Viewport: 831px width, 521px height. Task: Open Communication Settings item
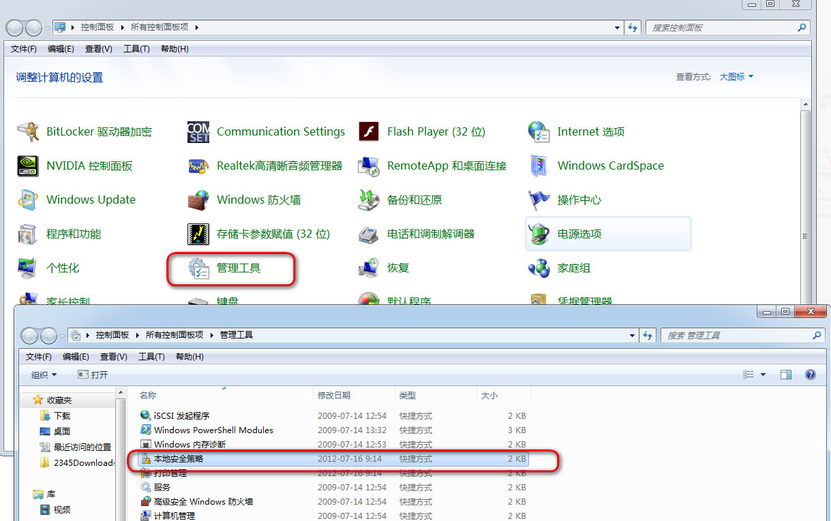click(x=267, y=131)
